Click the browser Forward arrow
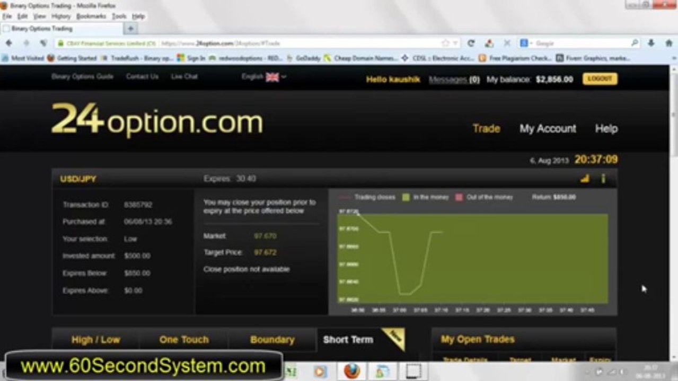Viewport: 678px width, 381px height. tap(26, 43)
